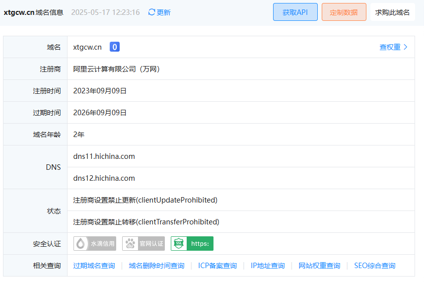This screenshot has width=424, height=283.
Task: Click the DNS row label
Action: pyautogui.click(x=53, y=167)
